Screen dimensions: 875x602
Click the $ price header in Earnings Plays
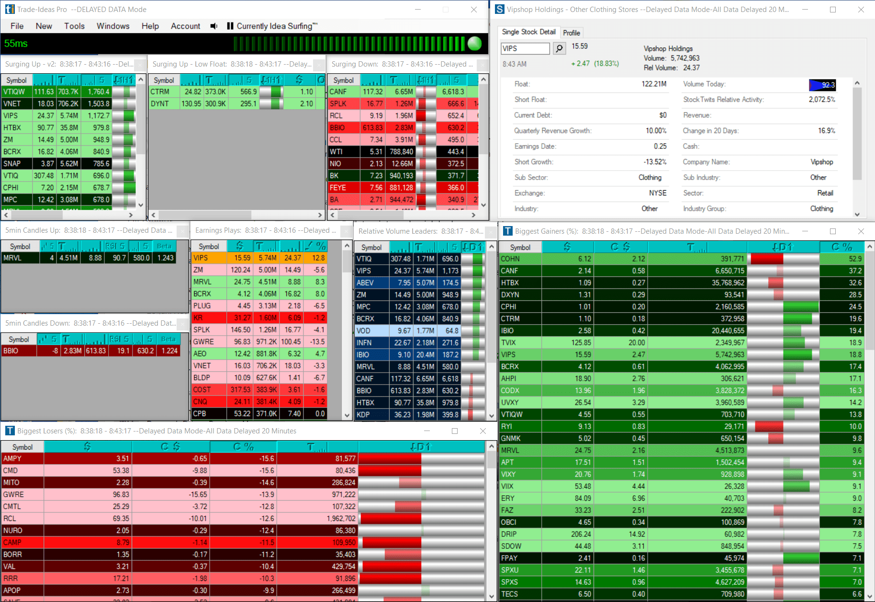point(240,246)
